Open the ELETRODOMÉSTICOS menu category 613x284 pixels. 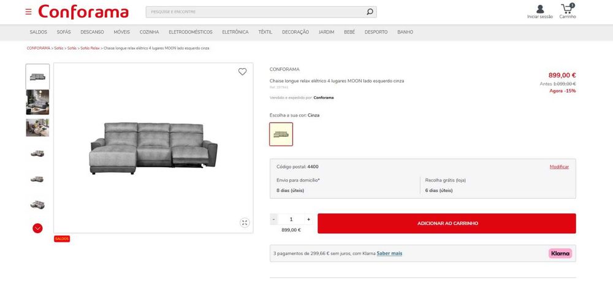pos(191,32)
